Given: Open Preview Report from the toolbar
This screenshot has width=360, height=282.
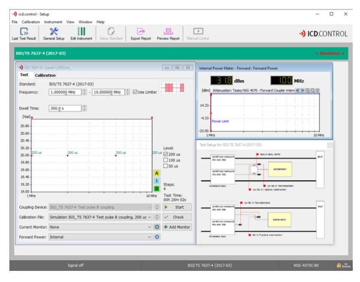Looking at the screenshot, I should [x=168, y=34].
